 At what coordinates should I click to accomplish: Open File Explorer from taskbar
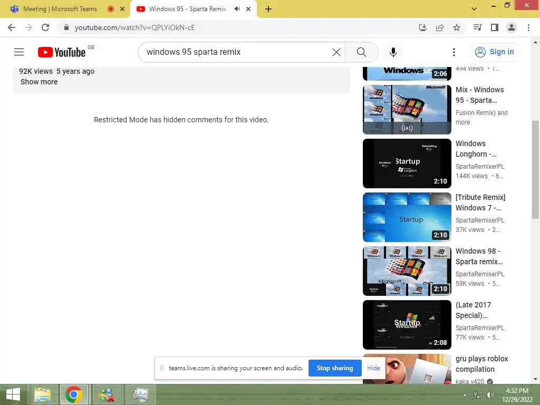point(42,394)
